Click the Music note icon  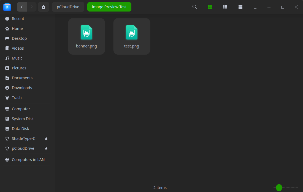pyautogui.click(x=7, y=58)
